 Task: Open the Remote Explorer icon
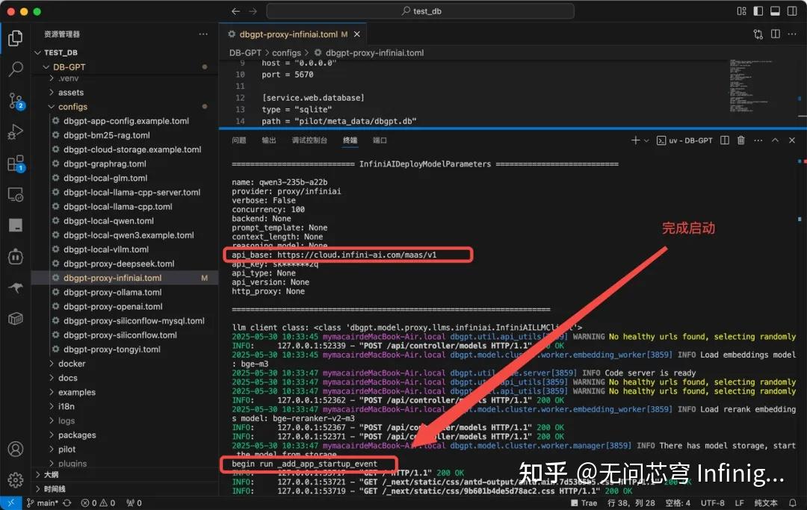coord(15,194)
